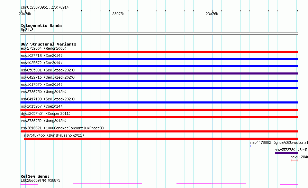
Task: Select the nsv1015967 (Coe2014) label
Action: (42, 106)
